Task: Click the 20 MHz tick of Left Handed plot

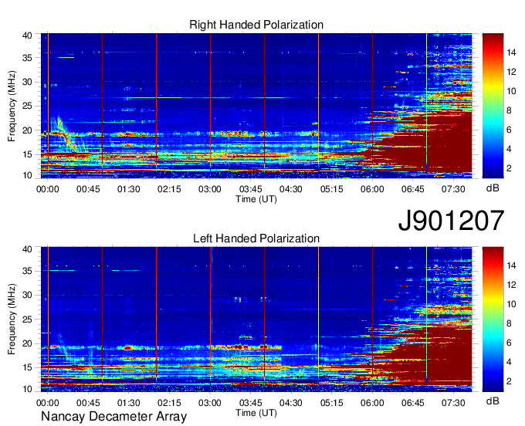Action: [x=27, y=343]
